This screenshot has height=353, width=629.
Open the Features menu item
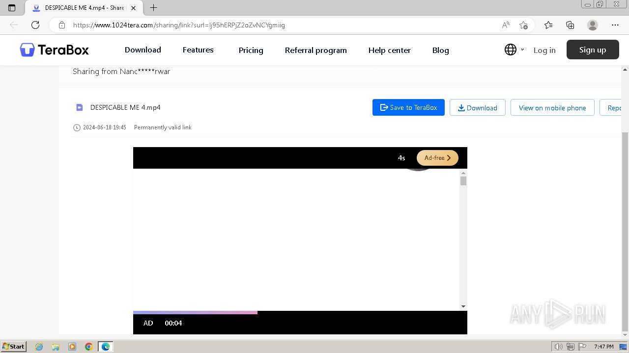pos(198,50)
